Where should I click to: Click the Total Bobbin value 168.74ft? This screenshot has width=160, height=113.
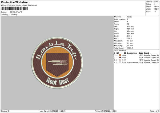point(130,48)
